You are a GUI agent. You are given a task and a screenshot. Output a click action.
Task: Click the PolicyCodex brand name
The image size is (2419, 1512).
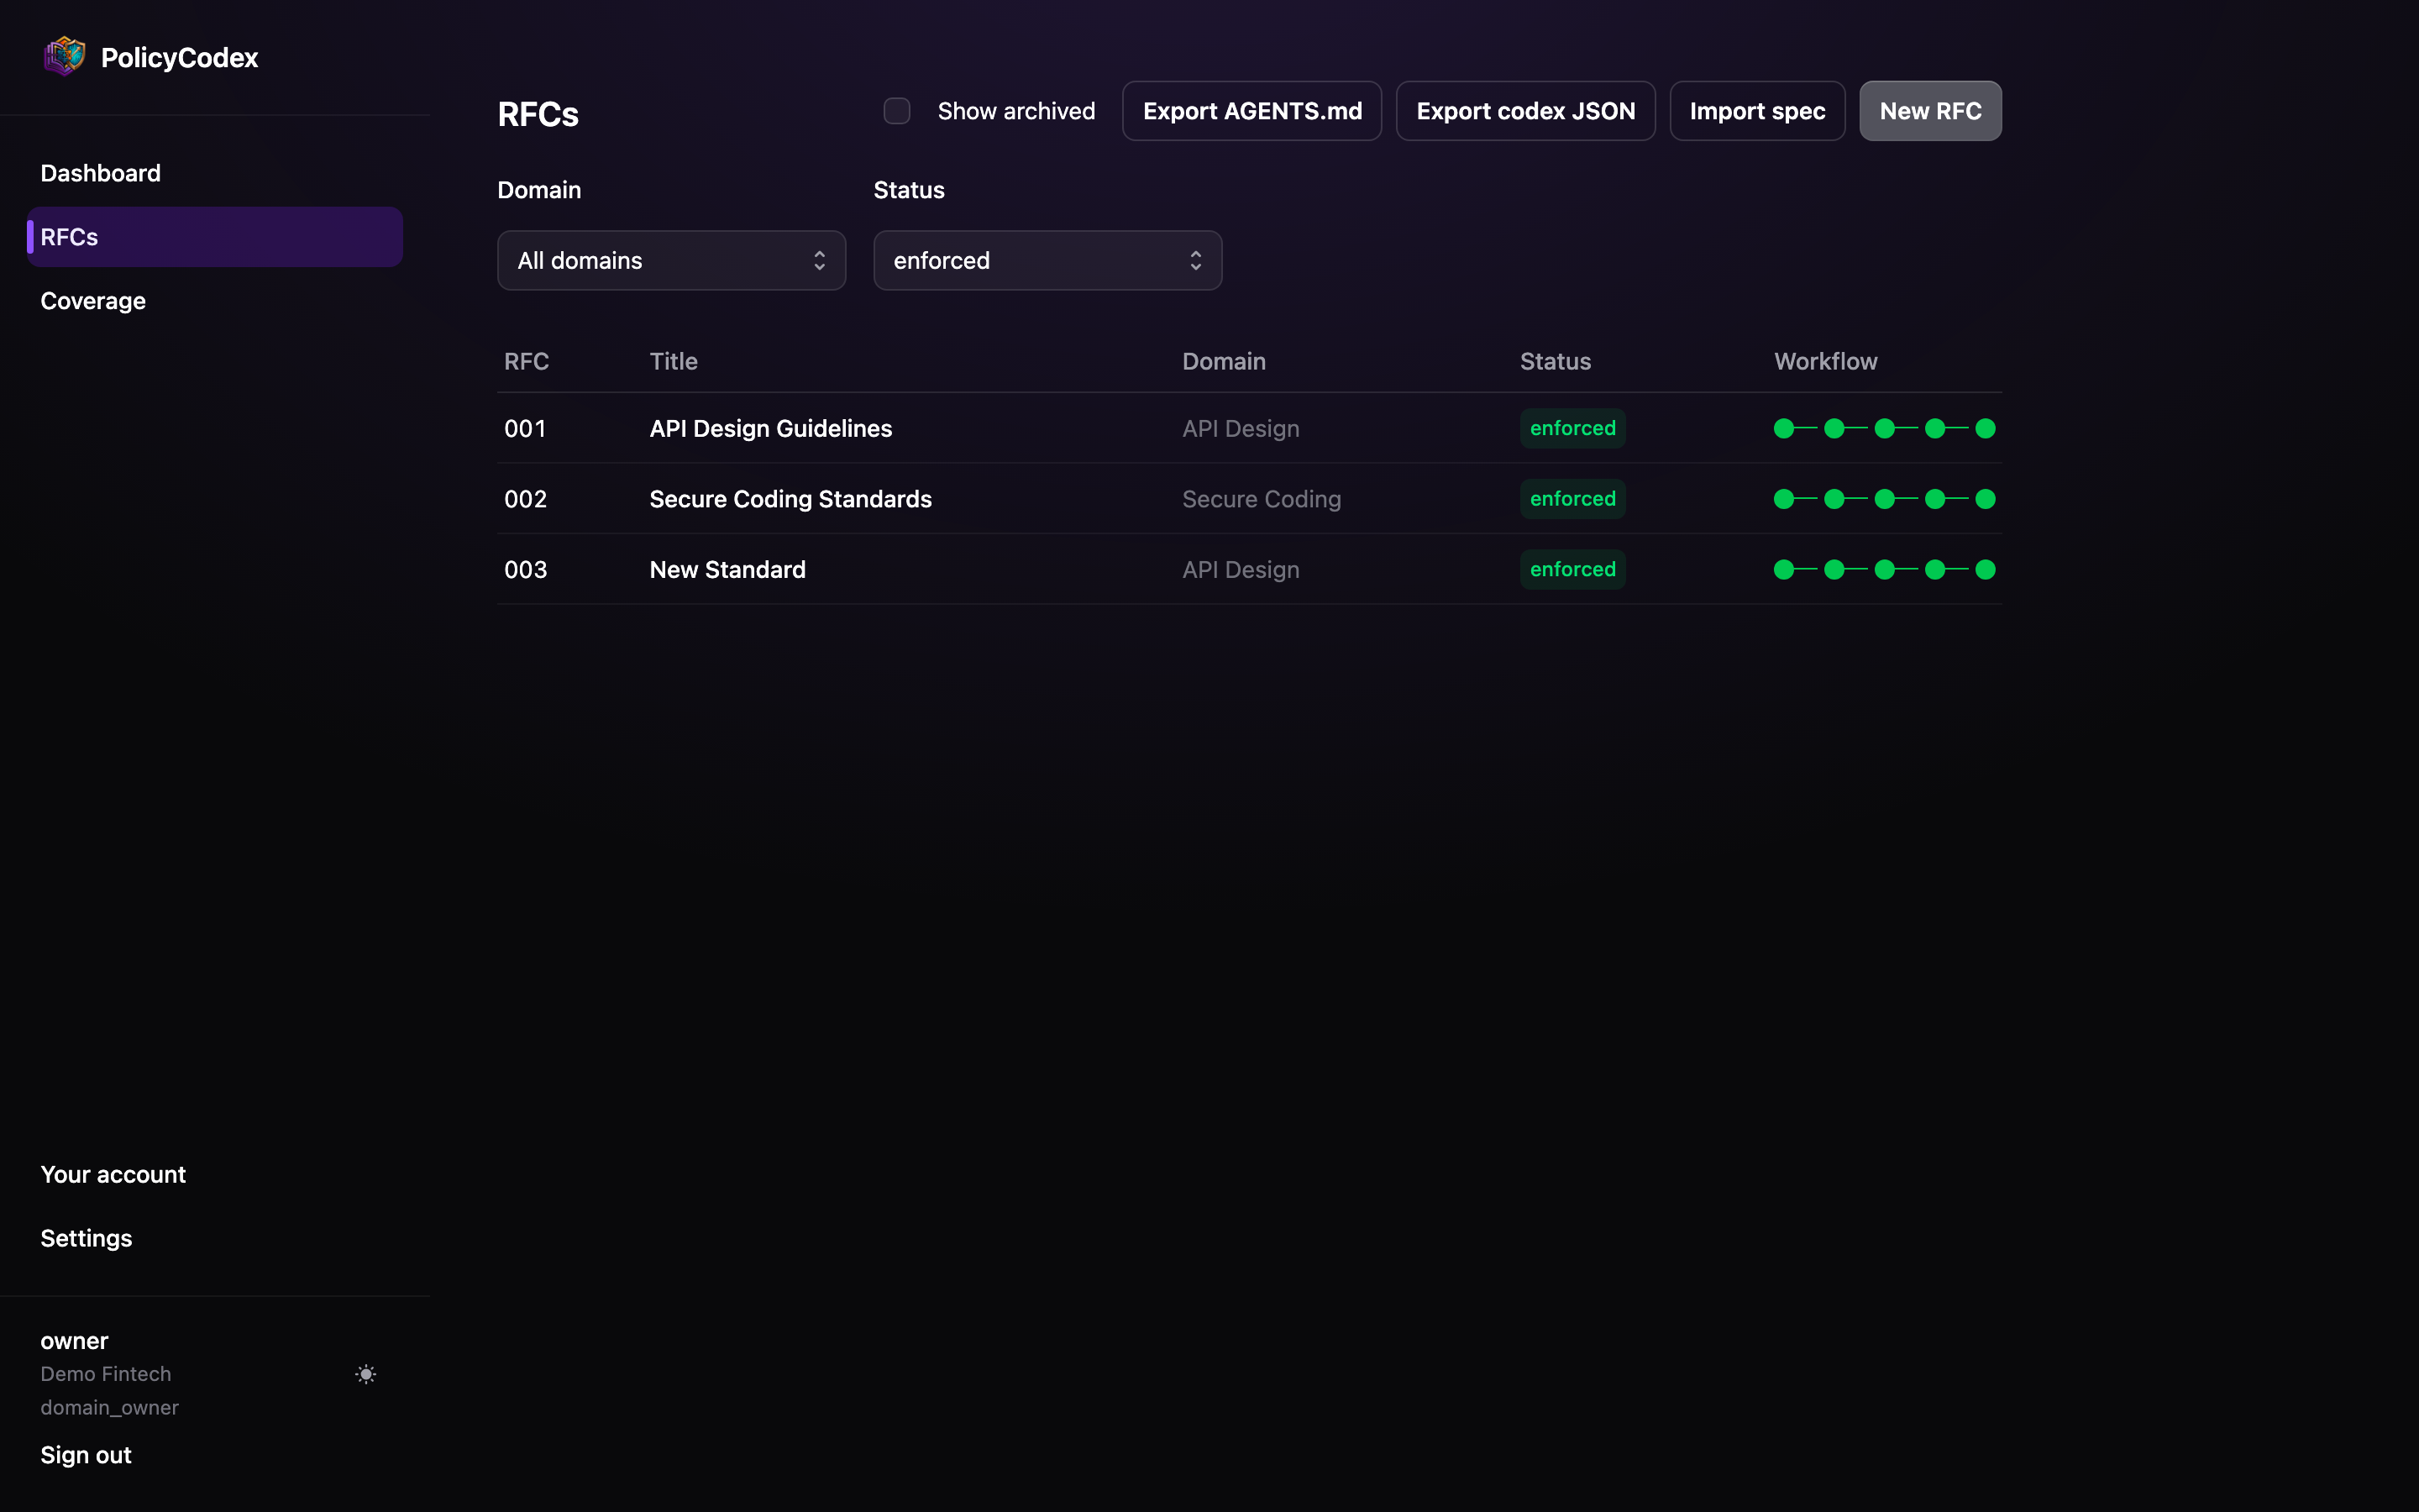[x=179, y=57]
